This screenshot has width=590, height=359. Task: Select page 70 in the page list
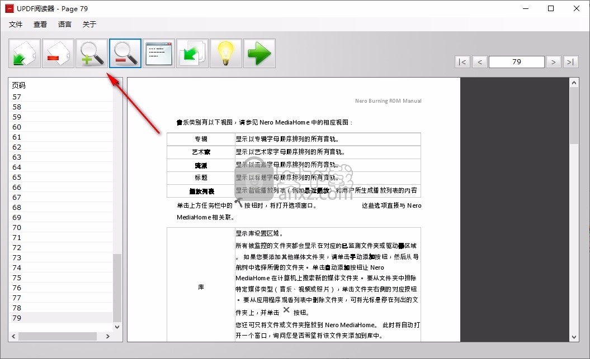pyautogui.click(x=60, y=228)
